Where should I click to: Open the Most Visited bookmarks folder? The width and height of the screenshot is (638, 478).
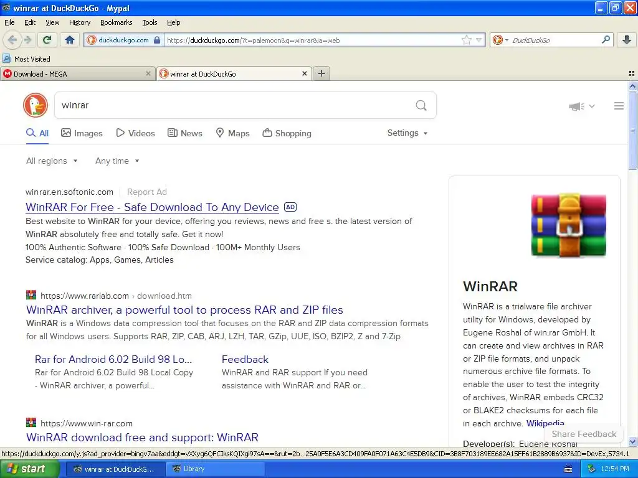click(27, 59)
